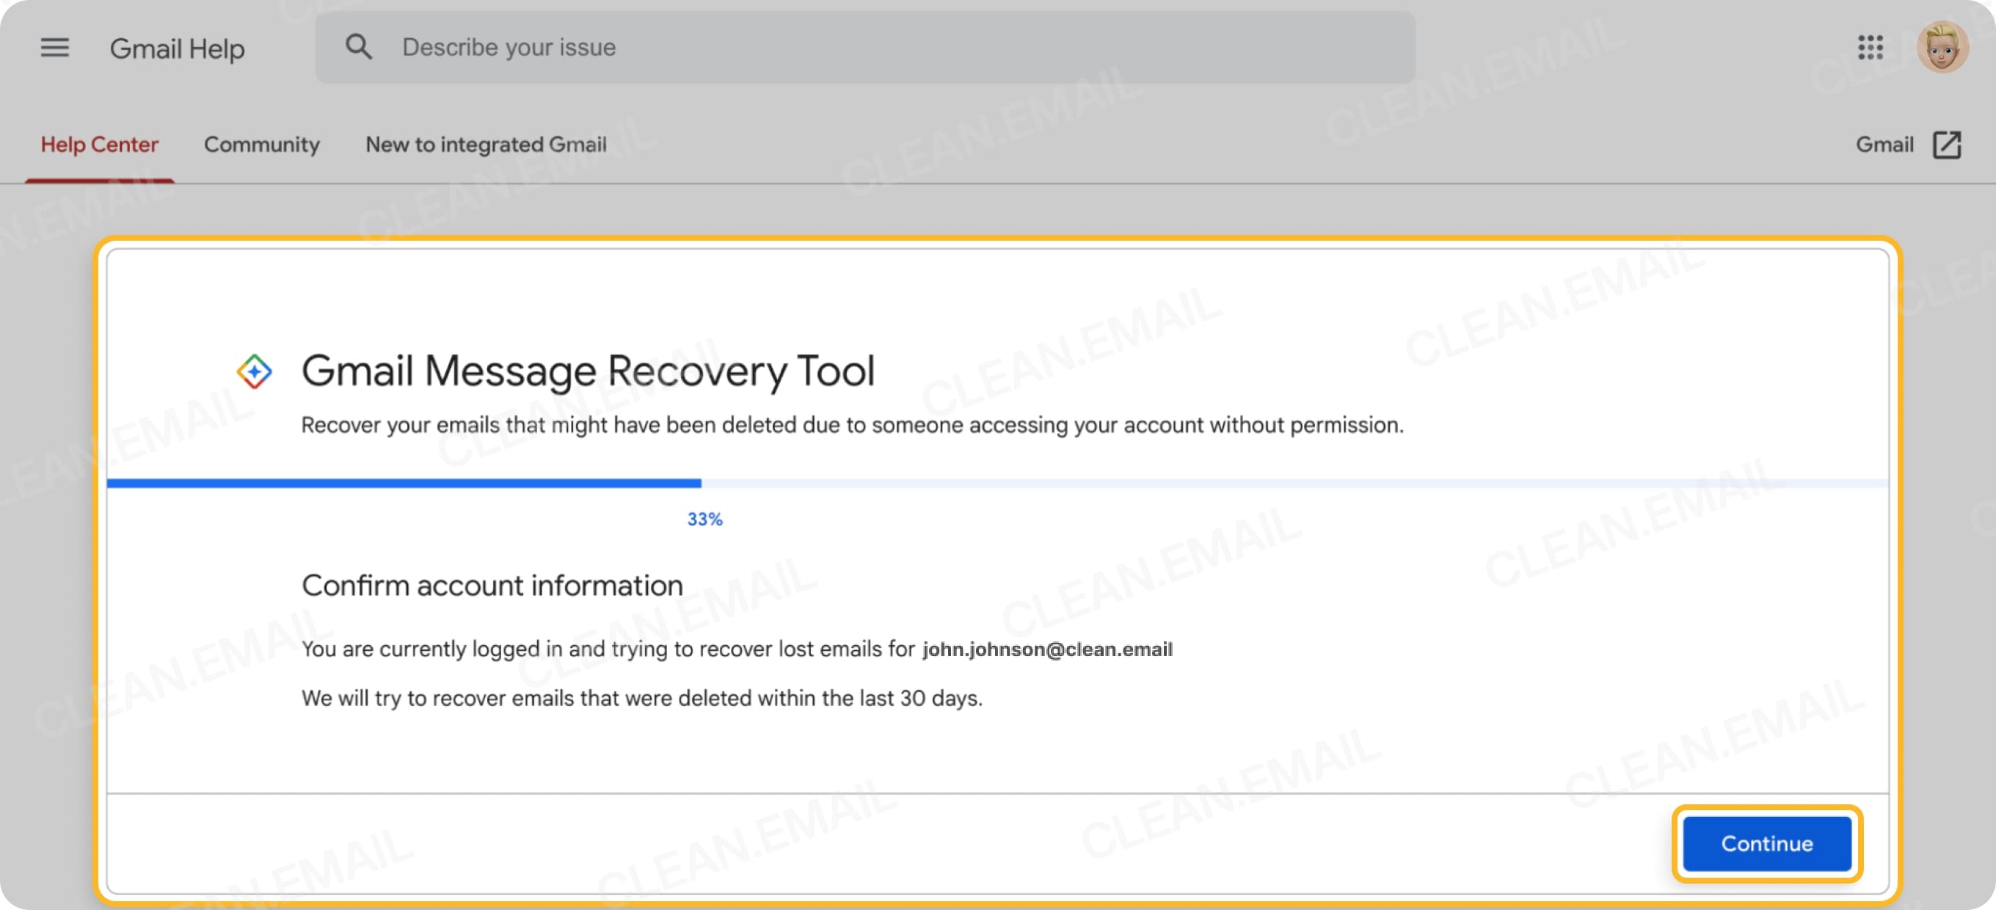Click your account profile avatar
1996x910 pixels.
(1942, 47)
